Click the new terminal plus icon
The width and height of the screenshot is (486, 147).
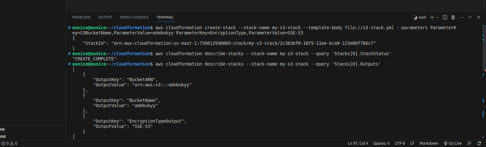tap(432, 17)
